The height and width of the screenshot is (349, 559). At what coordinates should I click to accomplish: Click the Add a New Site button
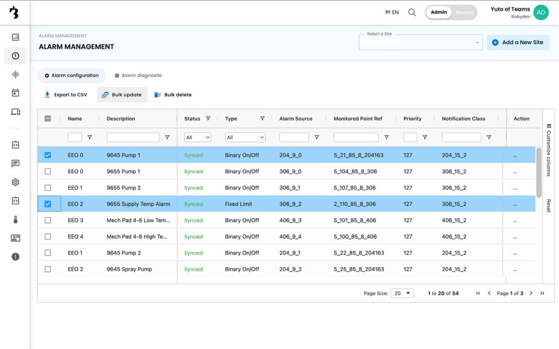[518, 42]
